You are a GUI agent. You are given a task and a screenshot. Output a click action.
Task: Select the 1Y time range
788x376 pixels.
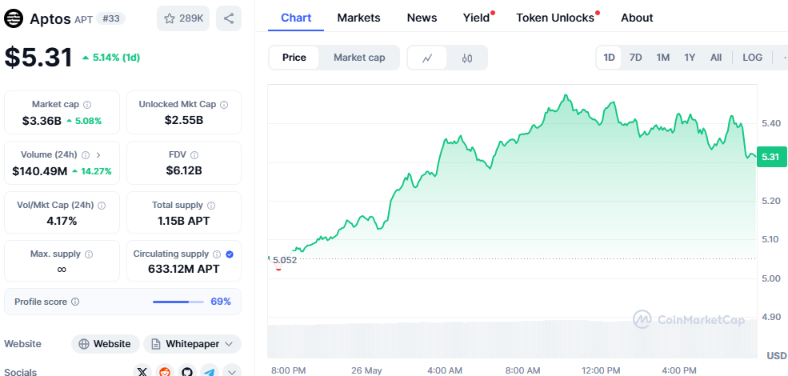(x=690, y=58)
